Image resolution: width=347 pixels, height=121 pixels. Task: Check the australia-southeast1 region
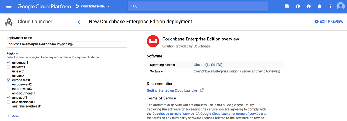(x=8, y=106)
